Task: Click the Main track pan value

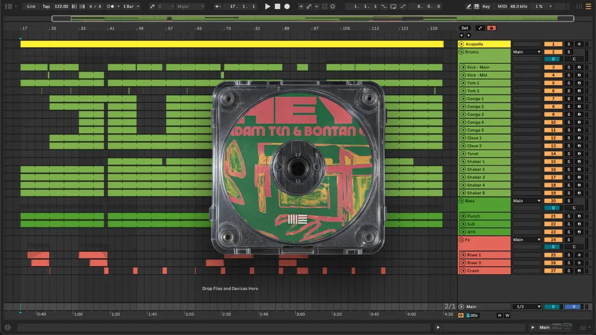Action: click(573, 307)
